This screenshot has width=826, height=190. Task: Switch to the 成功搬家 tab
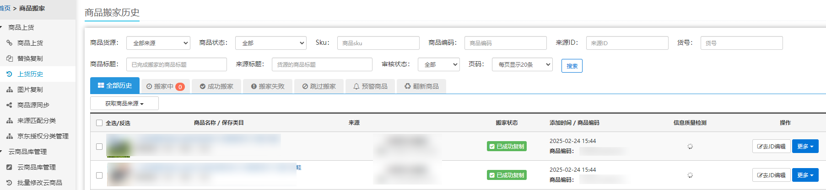pos(216,86)
